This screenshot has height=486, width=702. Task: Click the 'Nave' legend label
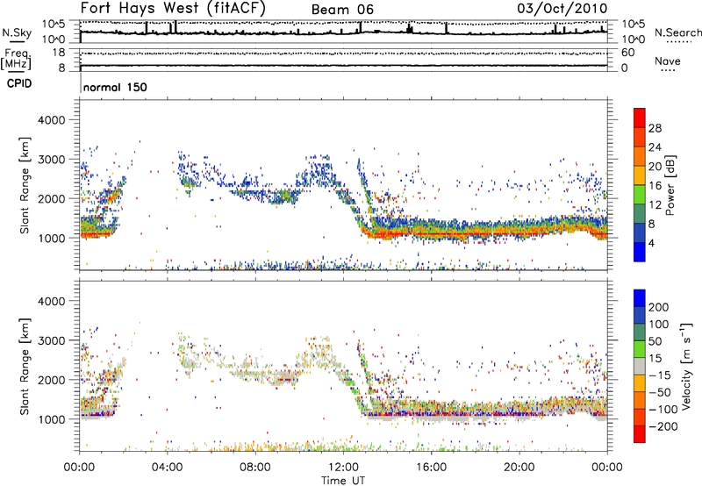pyautogui.click(x=667, y=61)
